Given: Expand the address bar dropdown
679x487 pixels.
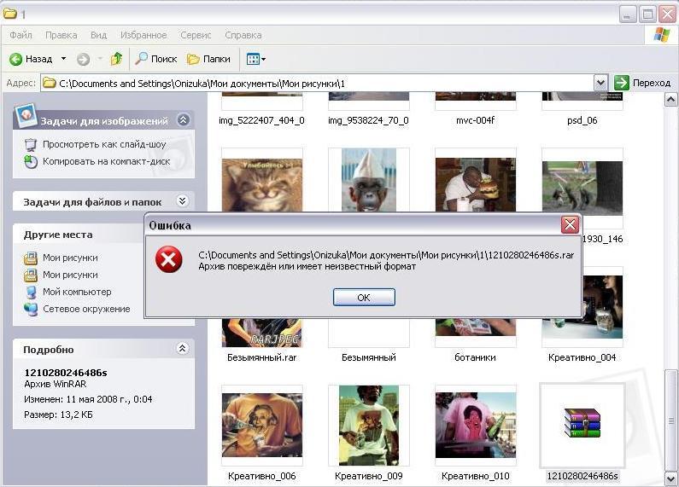Looking at the screenshot, I should click(600, 83).
